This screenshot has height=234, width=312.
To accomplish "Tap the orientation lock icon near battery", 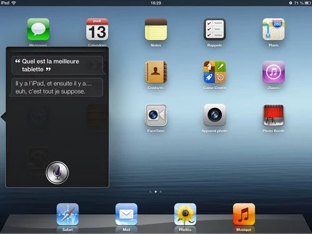I will pyautogui.click(x=291, y=3).
